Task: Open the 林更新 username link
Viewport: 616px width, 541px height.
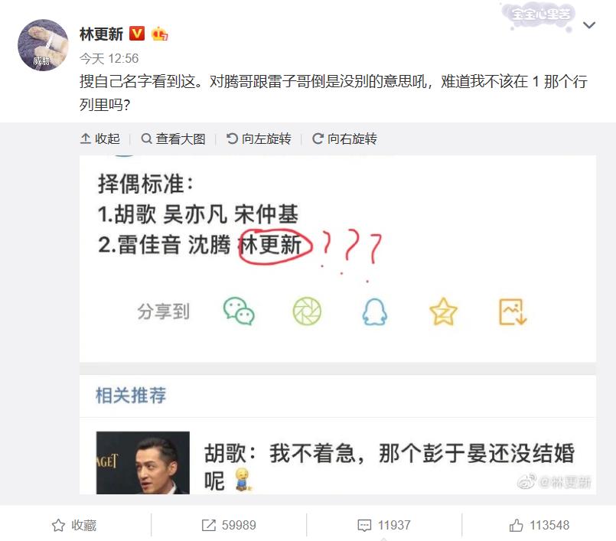Action: coord(101,34)
